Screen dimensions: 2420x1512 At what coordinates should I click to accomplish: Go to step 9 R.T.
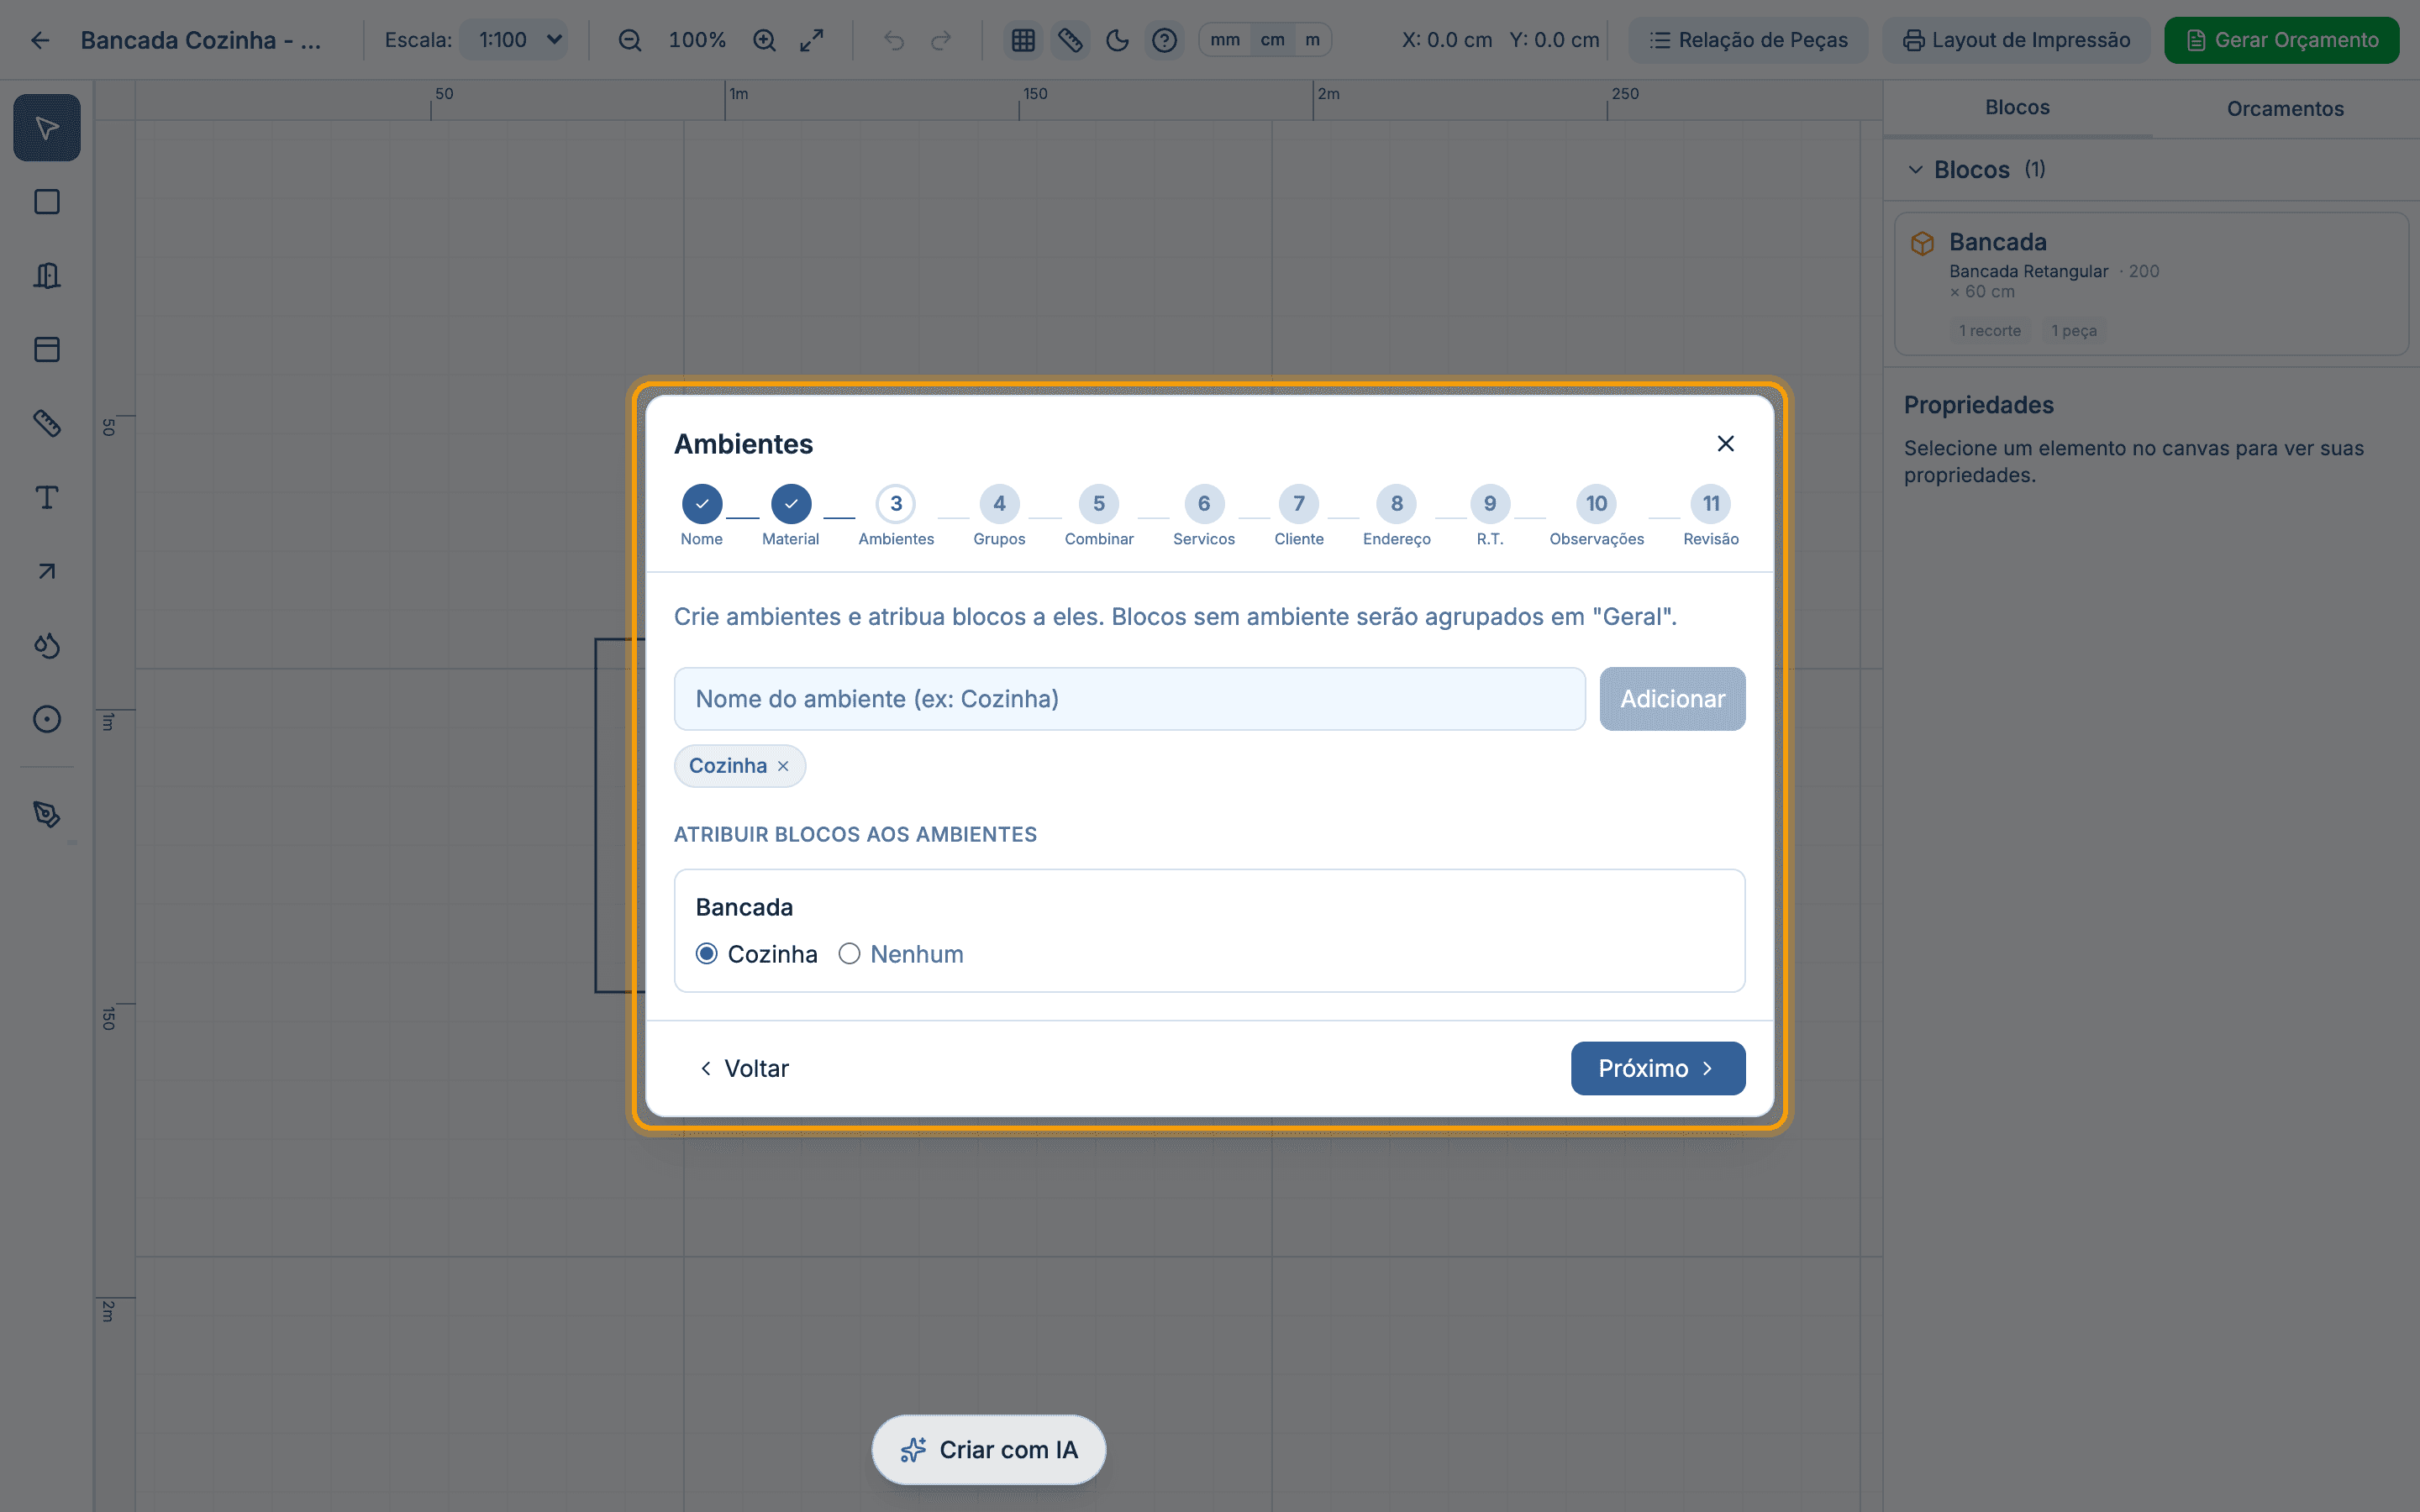1490,516
